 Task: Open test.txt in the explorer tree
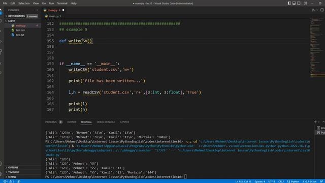[20, 35]
